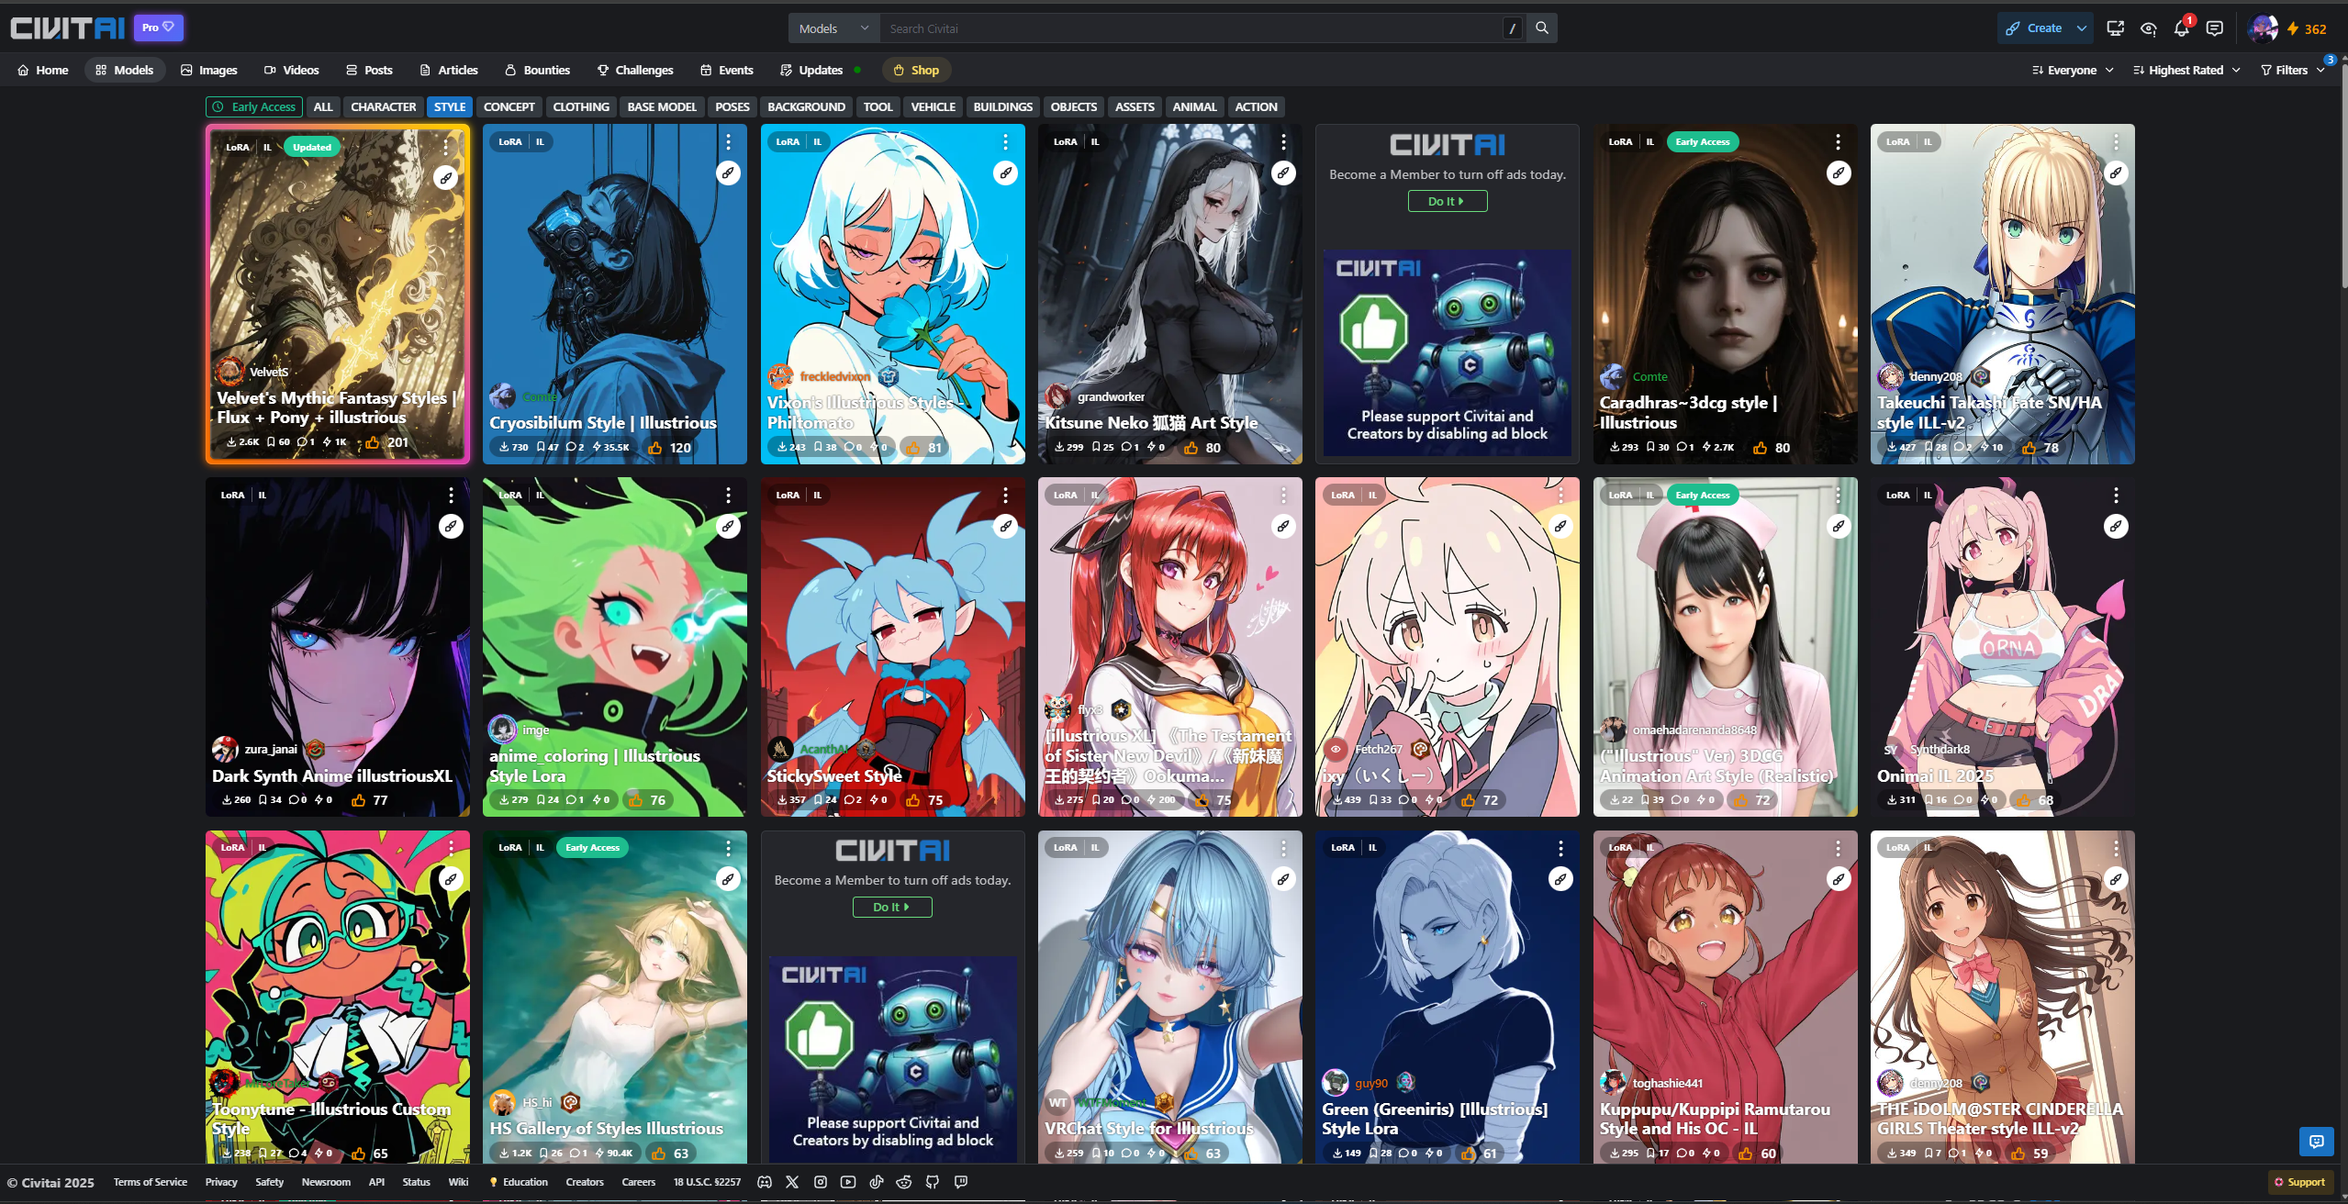Click the search magnifier button
The image size is (2348, 1204).
[1542, 28]
